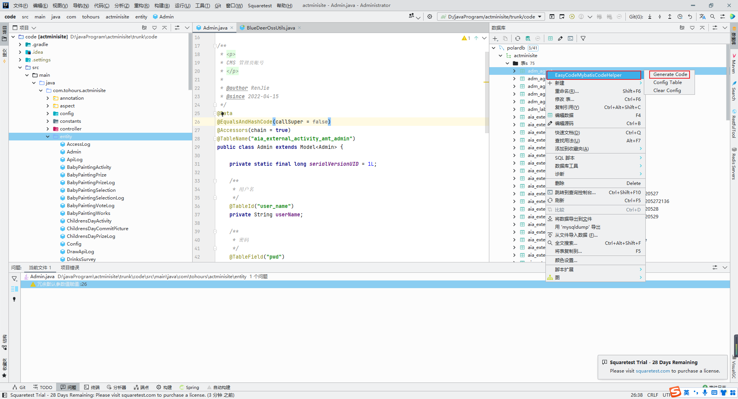The height and width of the screenshot is (399, 738).
Task: Open the query console icon in database panel
Action: pyautogui.click(x=570, y=38)
